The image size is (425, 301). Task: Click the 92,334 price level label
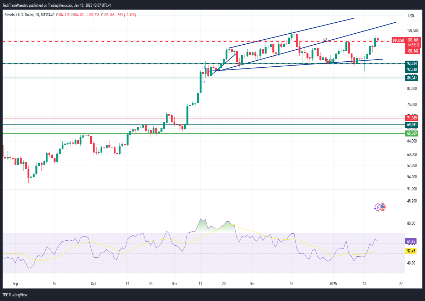click(412, 63)
